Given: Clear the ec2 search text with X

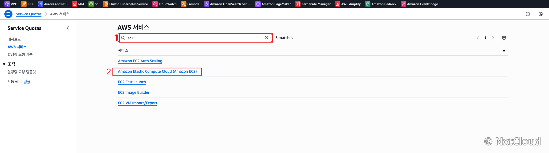Looking at the screenshot, I should tap(267, 38).
